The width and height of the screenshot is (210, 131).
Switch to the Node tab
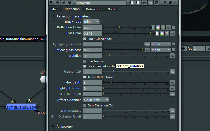(112, 9)
